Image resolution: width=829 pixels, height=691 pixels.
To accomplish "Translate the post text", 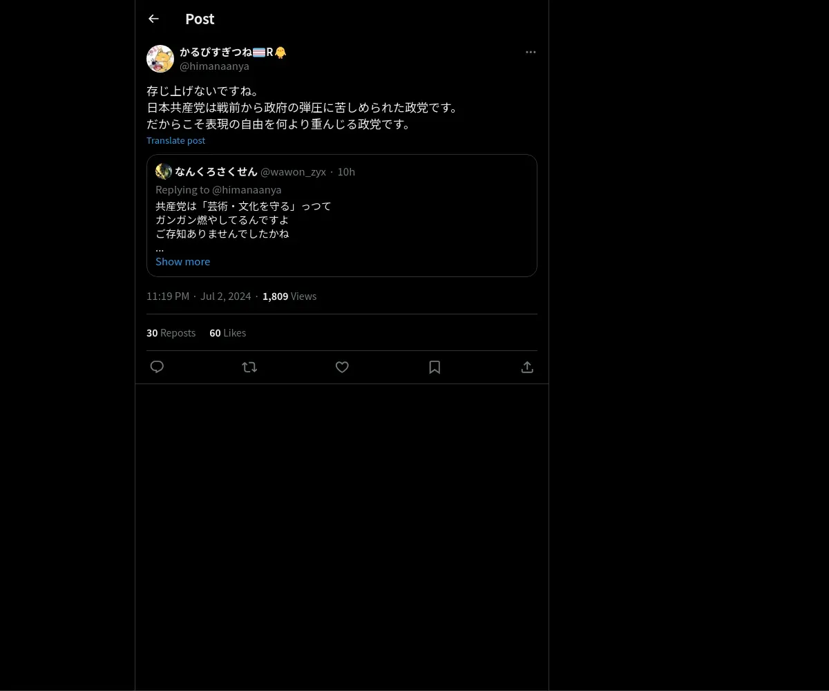I will tap(175, 140).
